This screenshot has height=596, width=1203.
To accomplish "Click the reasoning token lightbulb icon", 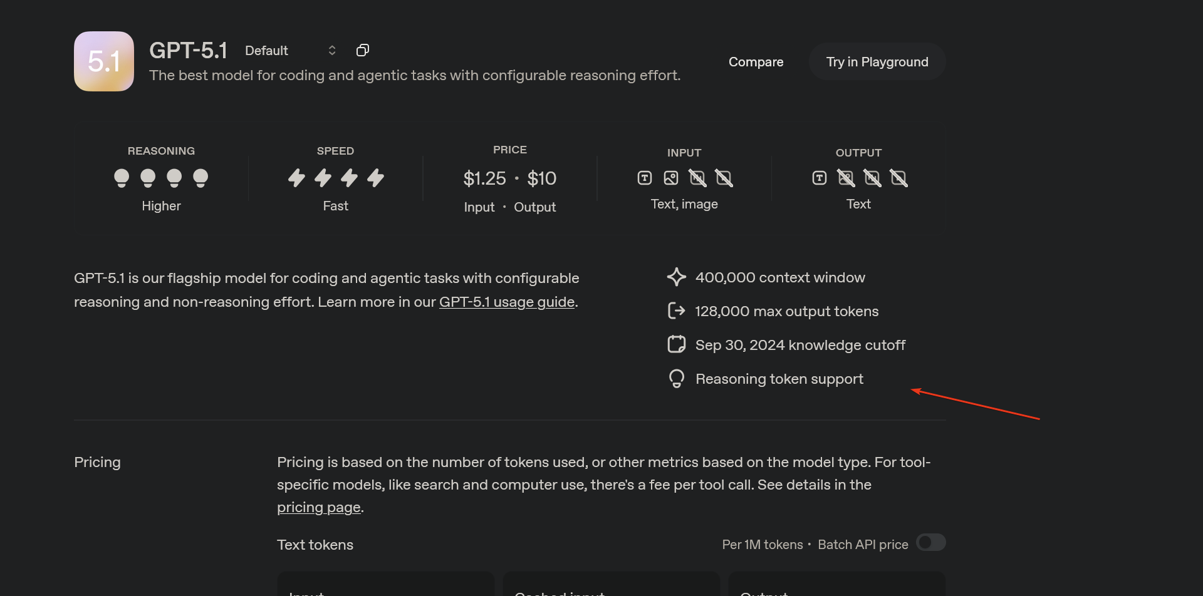I will [677, 379].
